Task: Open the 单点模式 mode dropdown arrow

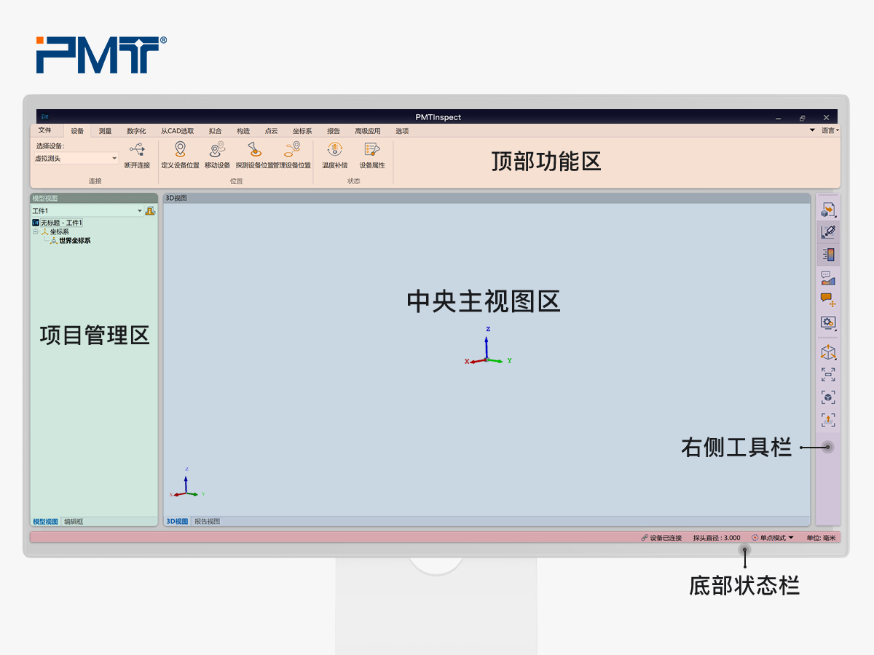Action: (792, 538)
